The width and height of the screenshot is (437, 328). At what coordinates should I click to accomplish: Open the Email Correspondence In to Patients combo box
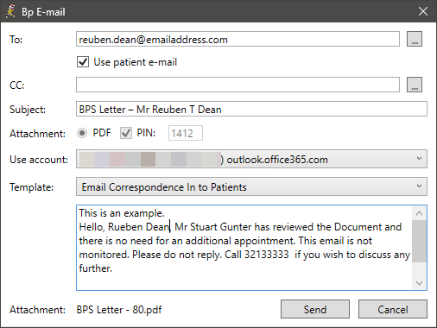[251, 186]
